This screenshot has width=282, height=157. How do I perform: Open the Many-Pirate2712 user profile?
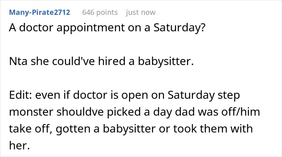(39, 12)
